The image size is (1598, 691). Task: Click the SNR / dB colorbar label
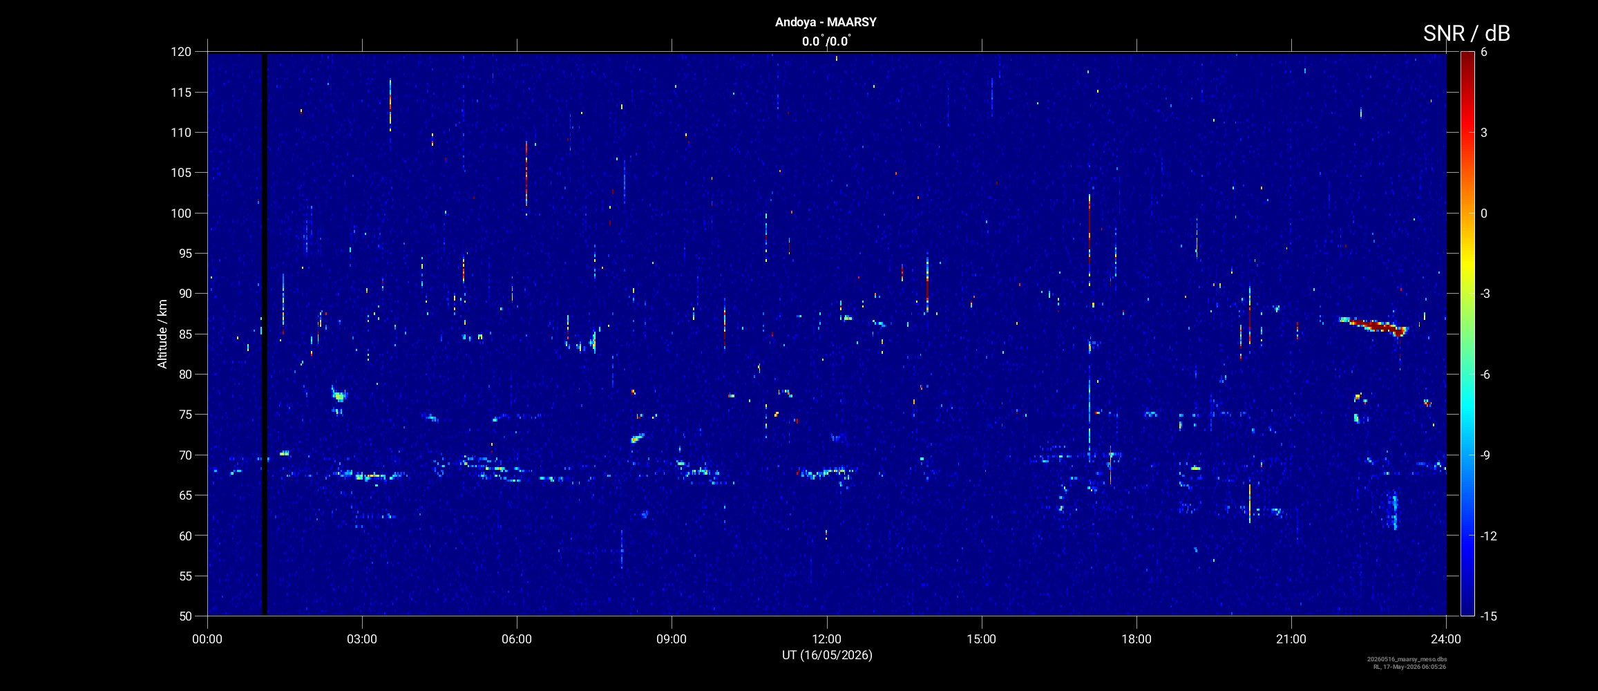(1466, 33)
